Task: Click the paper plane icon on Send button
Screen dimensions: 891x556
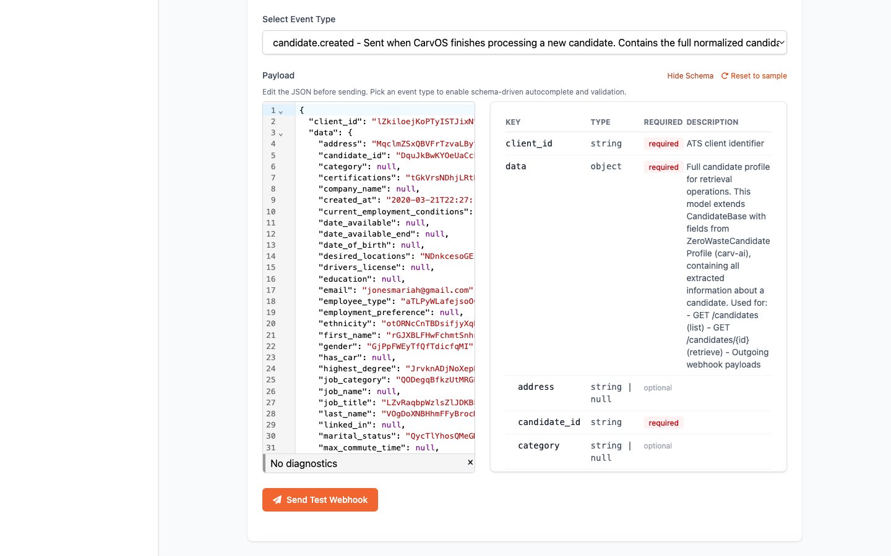Action: point(277,500)
